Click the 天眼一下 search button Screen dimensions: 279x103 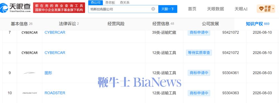[x=168, y=9]
